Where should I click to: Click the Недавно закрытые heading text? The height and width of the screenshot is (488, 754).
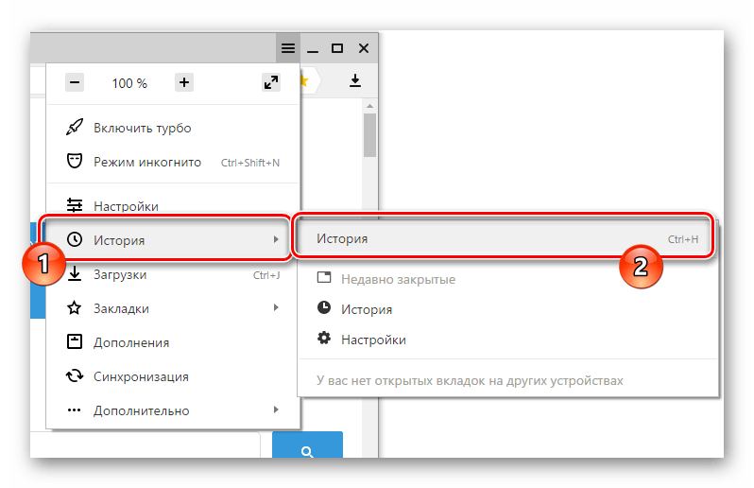coord(398,279)
